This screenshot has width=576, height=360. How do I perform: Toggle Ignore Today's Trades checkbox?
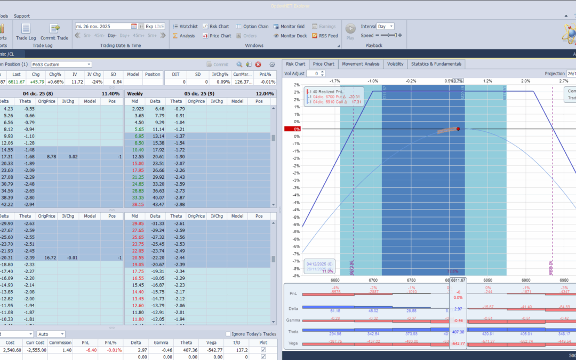click(228, 334)
